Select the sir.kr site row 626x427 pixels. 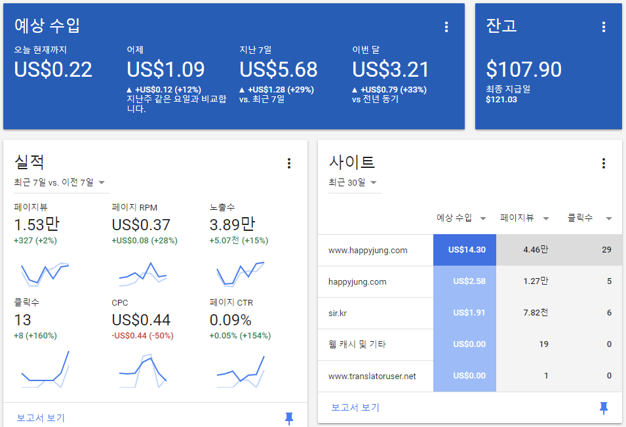[338, 314]
